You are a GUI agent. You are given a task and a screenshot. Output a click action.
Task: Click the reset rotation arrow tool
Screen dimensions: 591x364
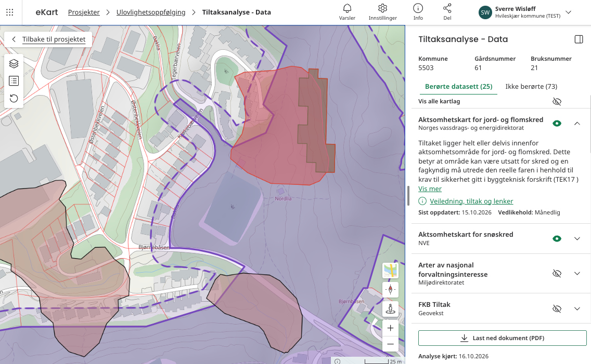14,99
